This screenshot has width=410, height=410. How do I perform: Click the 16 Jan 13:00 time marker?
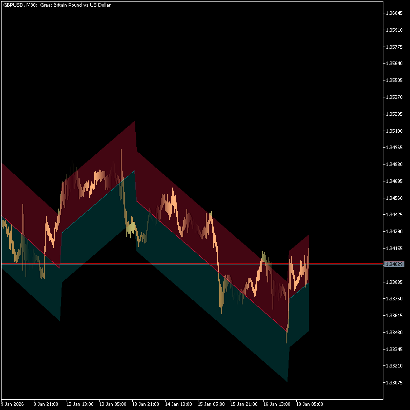[x=276, y=404]
